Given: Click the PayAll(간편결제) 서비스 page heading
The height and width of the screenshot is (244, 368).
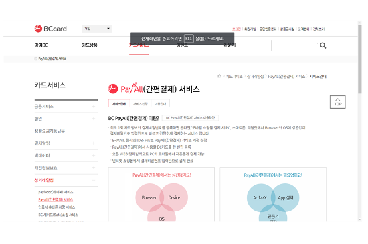Looking at the screenshot, I should (x=154, y=89).
